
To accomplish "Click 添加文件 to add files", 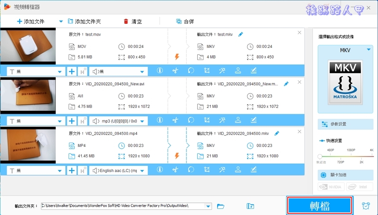I will click(x=31, y=22).
